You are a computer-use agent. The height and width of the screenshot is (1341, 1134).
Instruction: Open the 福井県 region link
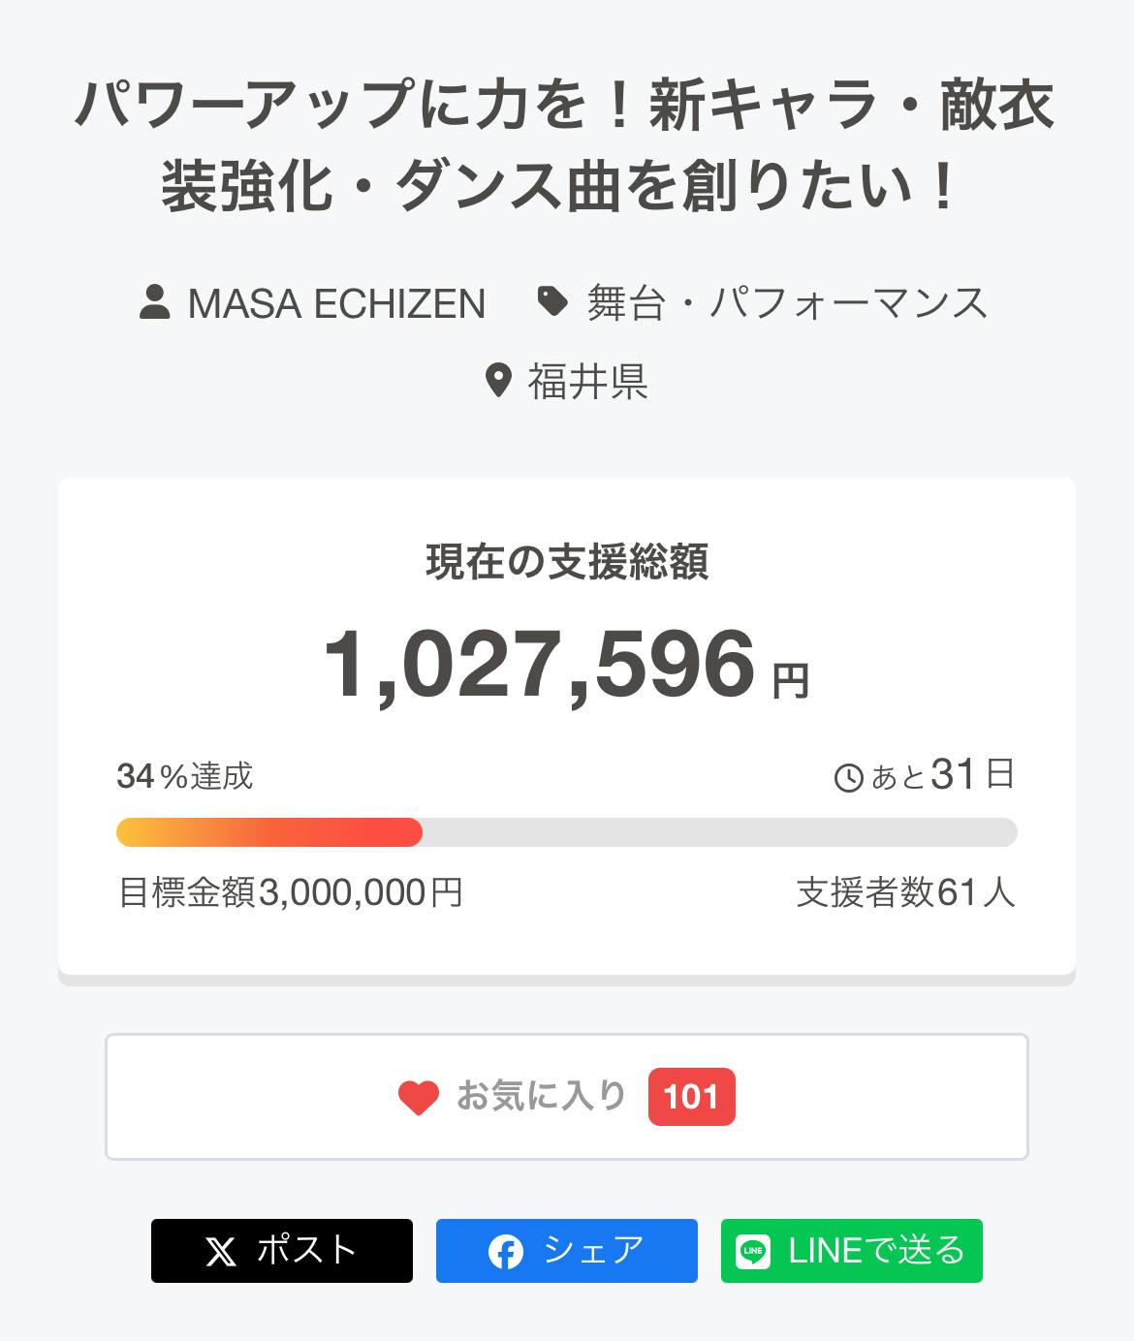tap(587, 382)
